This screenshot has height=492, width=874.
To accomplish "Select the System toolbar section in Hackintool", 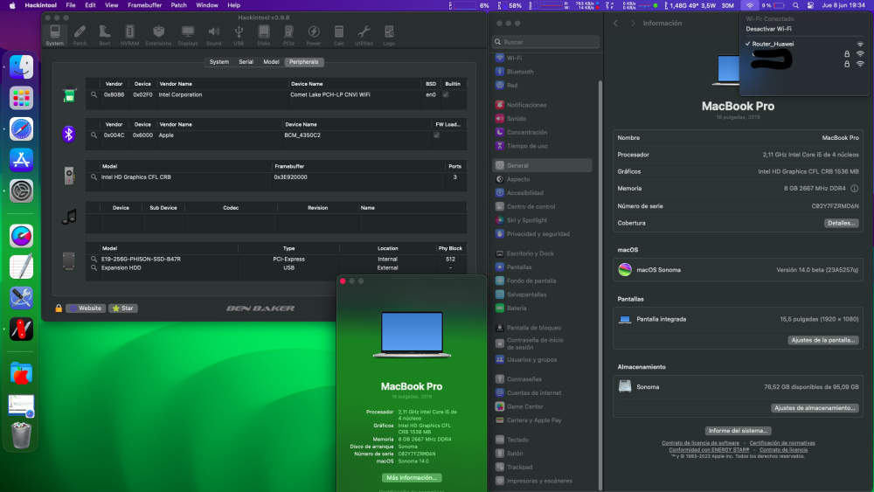I will pos(54,35).
